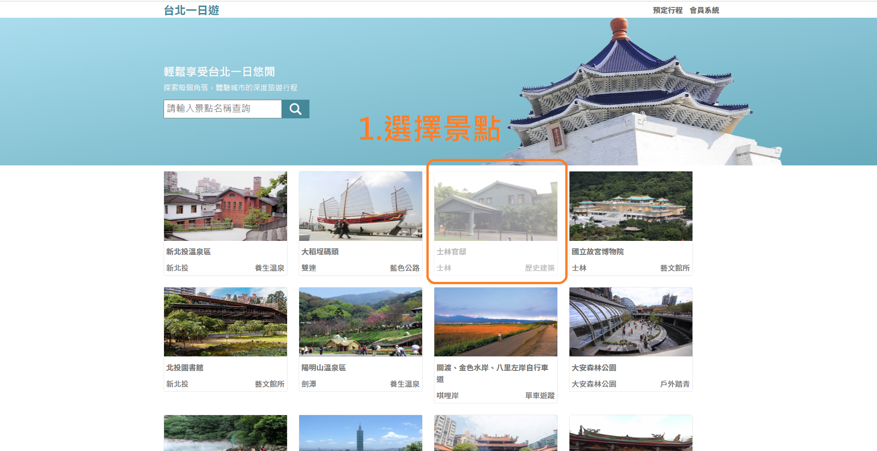The image size is (877, 451).
Task: Click 養生溫泉 on 陽明山溫泉區 card
Action: [x=404, y=384]
